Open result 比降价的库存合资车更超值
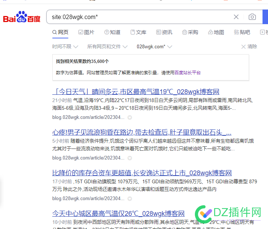 (142, 173)
